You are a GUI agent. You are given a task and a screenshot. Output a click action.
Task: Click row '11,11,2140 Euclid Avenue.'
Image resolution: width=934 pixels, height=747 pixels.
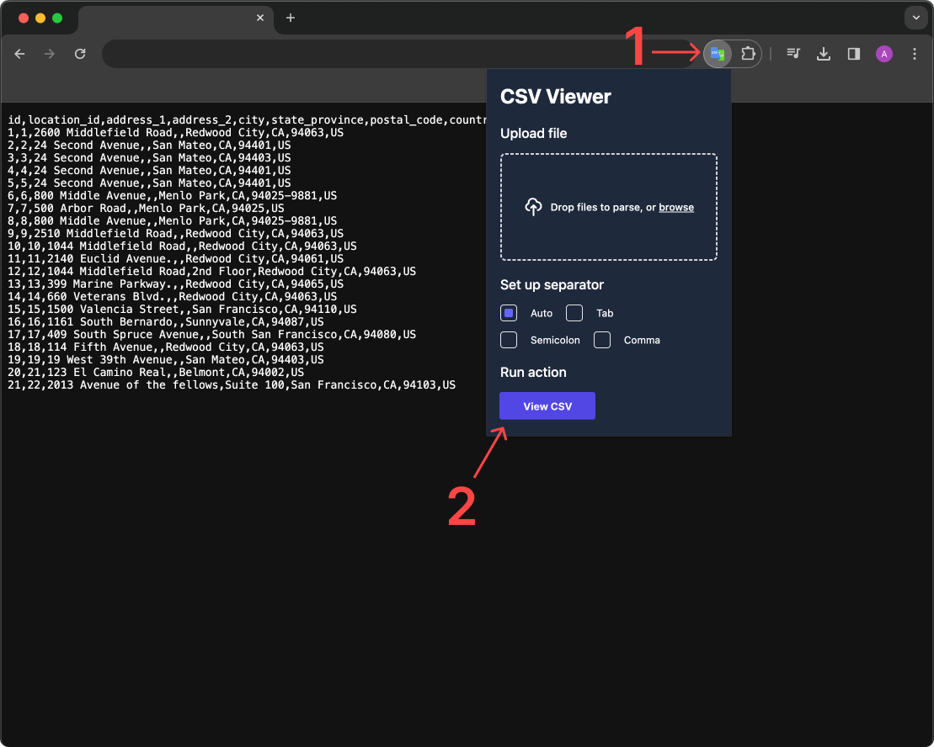176,259
